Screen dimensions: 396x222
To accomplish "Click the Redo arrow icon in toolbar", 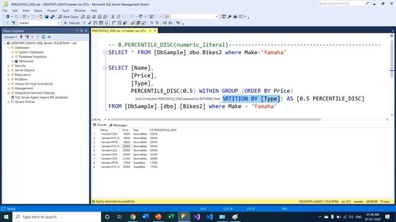I will (x=140, y=17).
